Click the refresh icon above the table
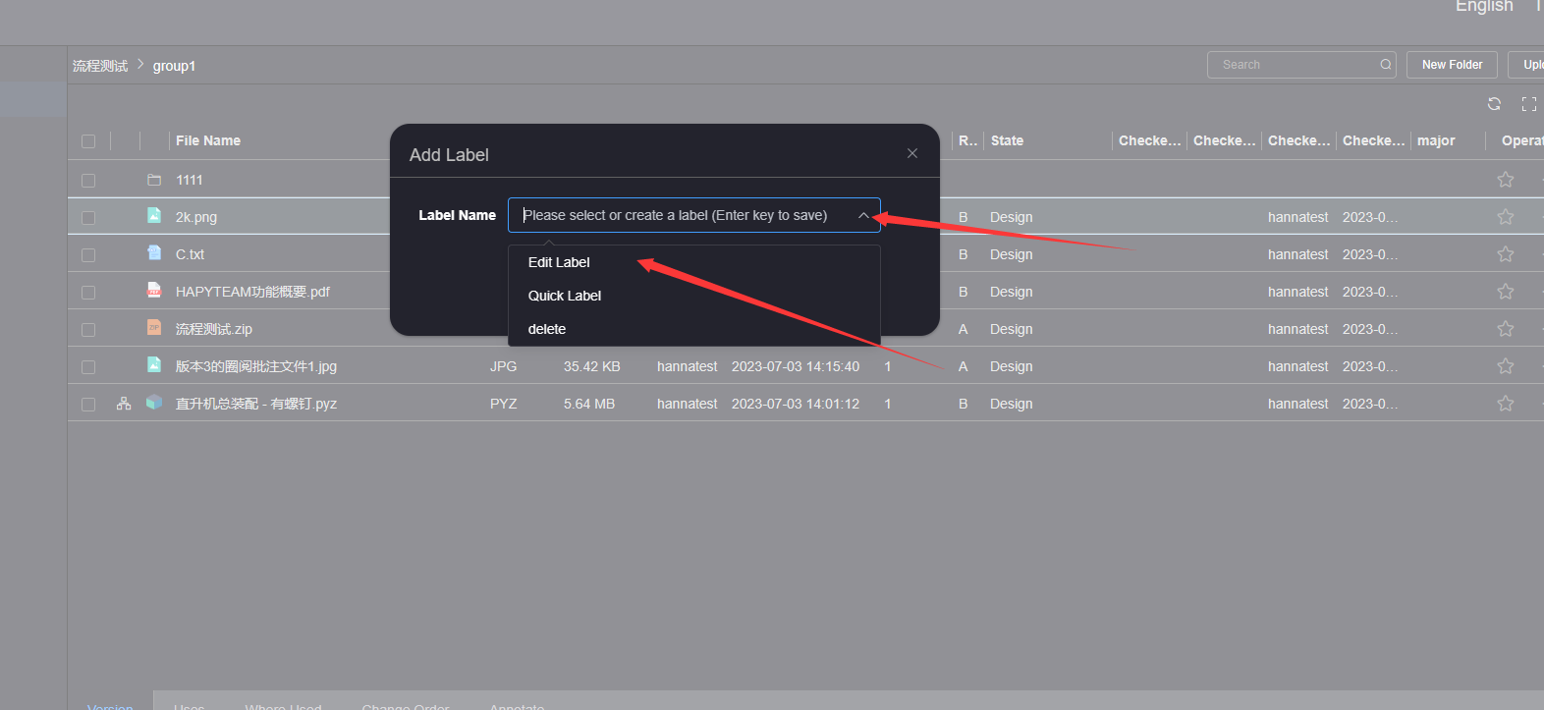 click(x=1494, y=103)
